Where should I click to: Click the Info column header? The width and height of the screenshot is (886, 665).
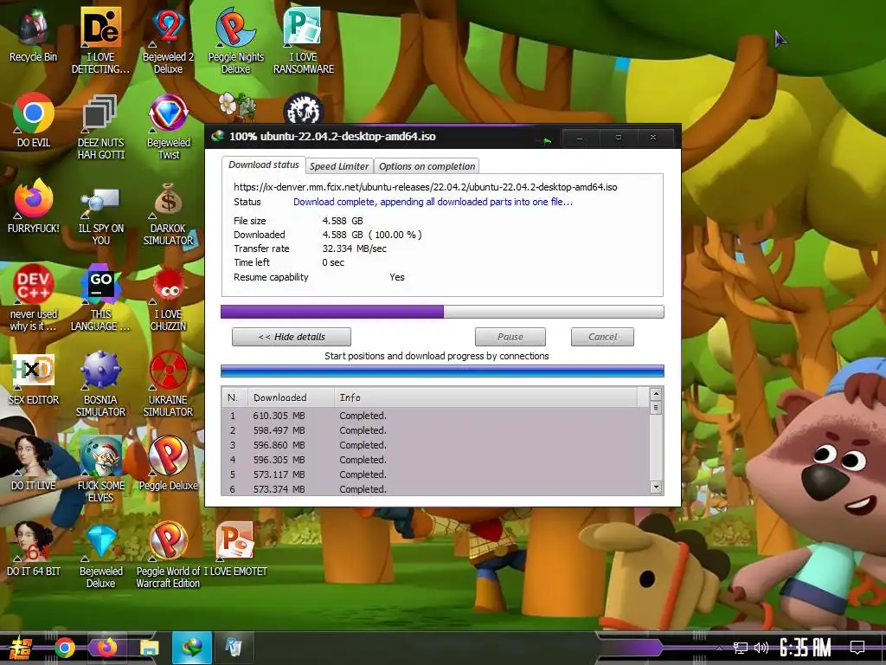(486, 397)
